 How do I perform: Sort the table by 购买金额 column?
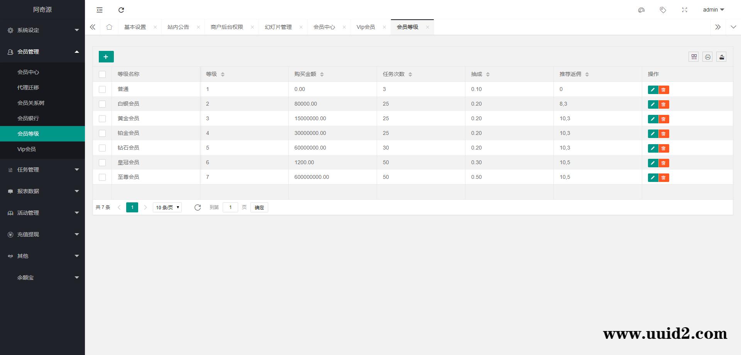323,74
